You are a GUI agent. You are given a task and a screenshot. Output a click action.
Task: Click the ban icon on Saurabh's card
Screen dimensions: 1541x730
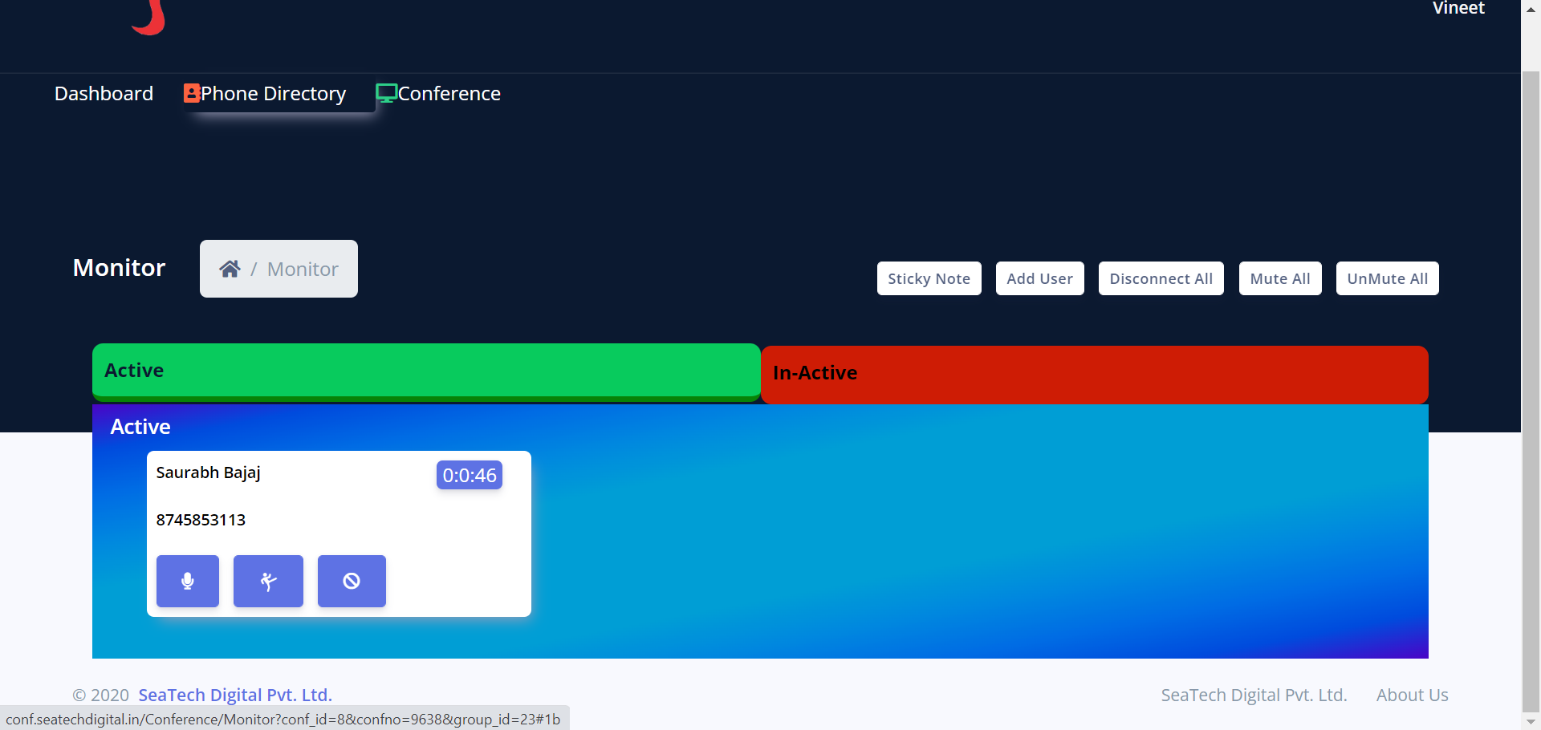[352, 581]
